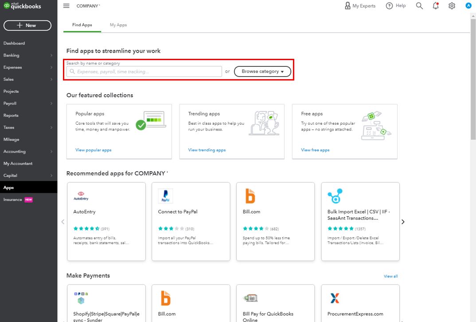This screenshot has width=476, height=322.
Task: Switch to the My Apps tab
Action: (x=118, y=25)
